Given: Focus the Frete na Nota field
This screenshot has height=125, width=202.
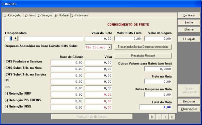Looking at the screenshot, I should tap(158, 82).
